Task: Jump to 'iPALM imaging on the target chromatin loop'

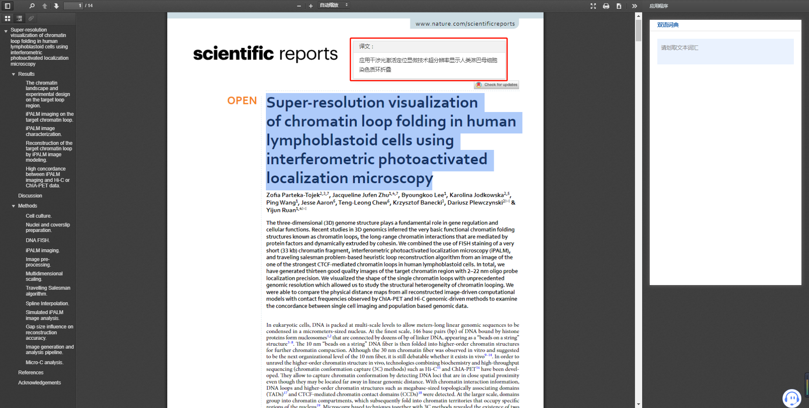Action: tap(50, 117)
